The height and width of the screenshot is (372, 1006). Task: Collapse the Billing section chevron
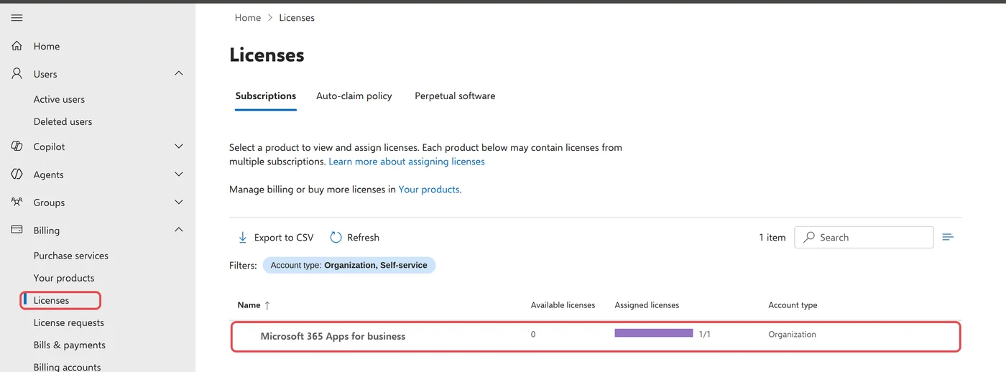coord(179,230)
